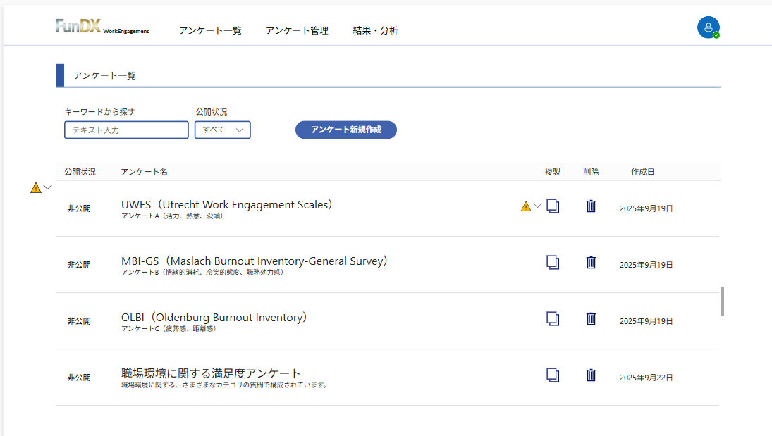Screen dimensions: 772x436
Task: Click trash icon for OLBI survey
Action: 591,318
